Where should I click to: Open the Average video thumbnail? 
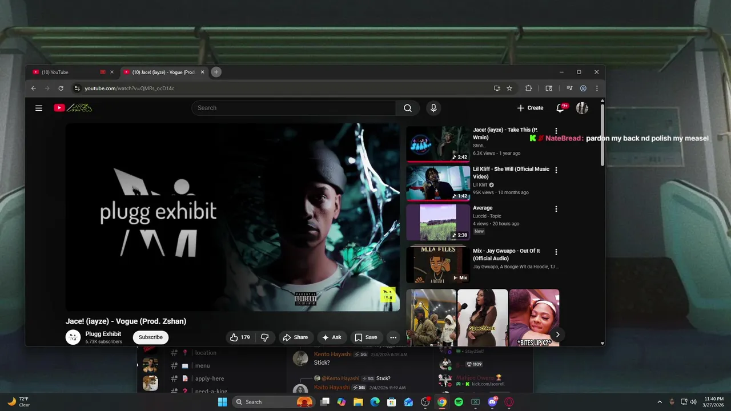pyautogui.click(x=438, y=222)
